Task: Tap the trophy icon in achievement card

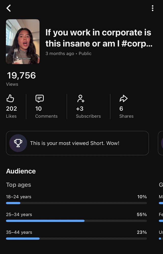Action: pos(18,143)
